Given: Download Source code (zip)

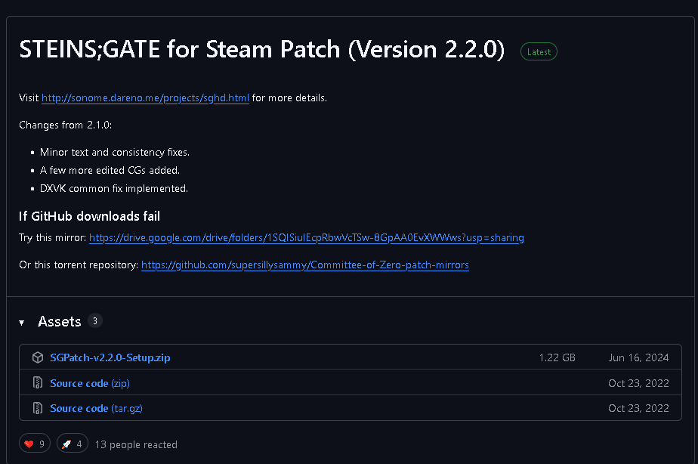Looking at the screenshot, I should pos(90,383).
